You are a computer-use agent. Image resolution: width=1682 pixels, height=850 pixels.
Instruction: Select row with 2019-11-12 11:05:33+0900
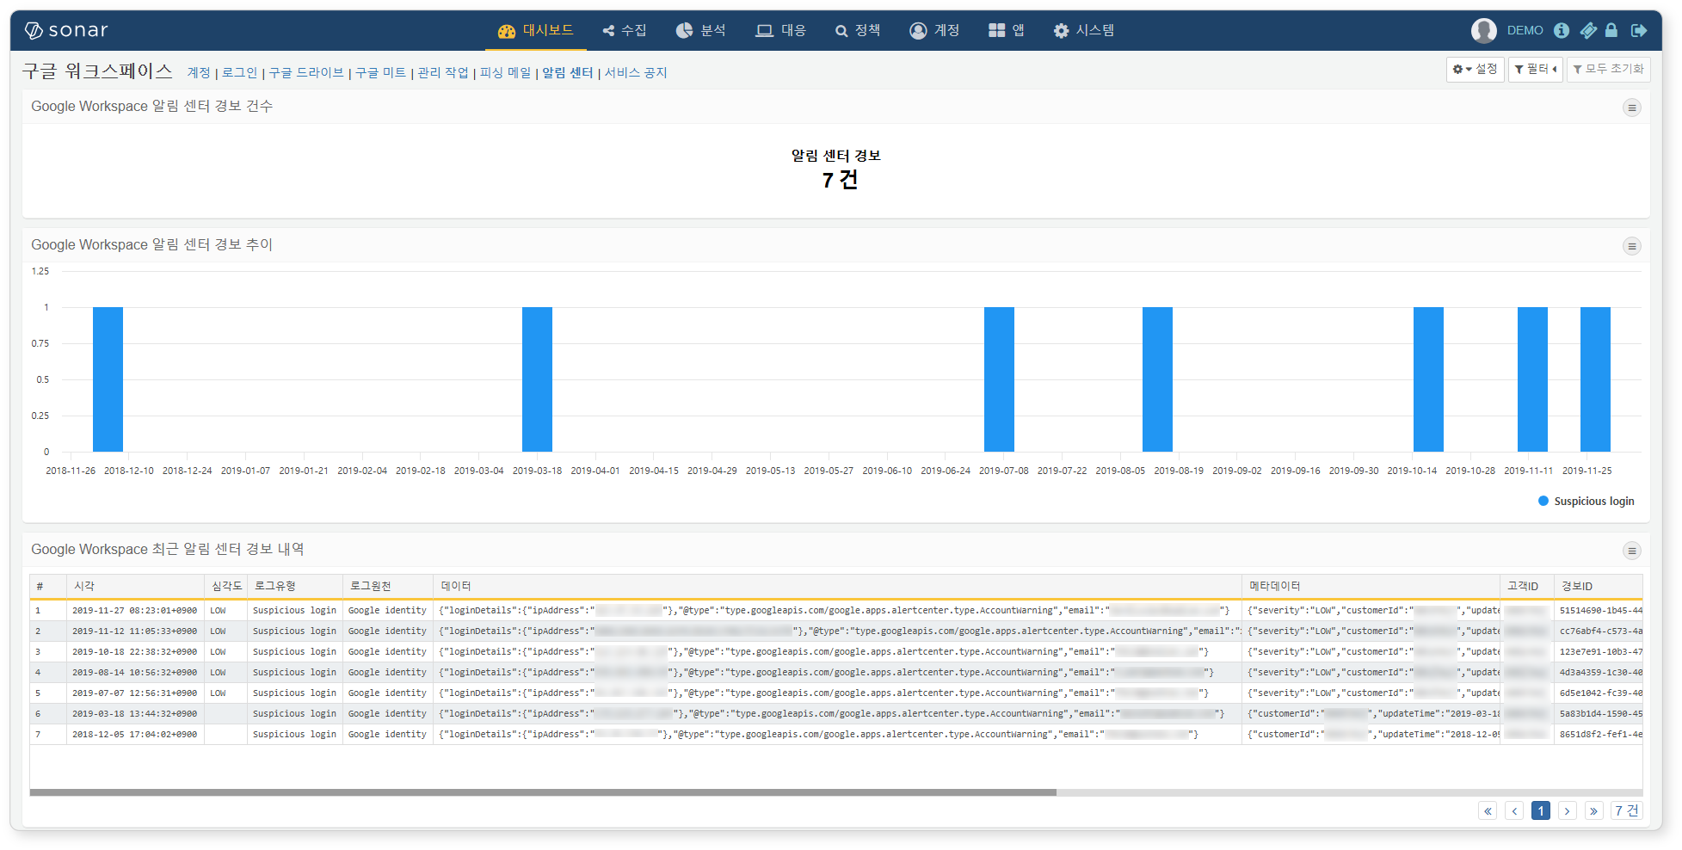pyautogui.click(x=836, y=631)
